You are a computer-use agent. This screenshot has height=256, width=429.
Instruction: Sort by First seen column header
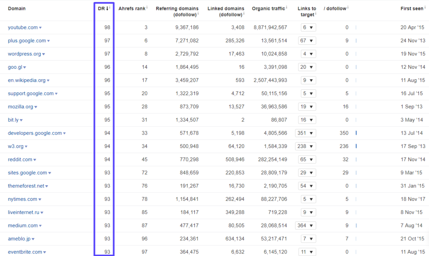click(x=412, y=8)
